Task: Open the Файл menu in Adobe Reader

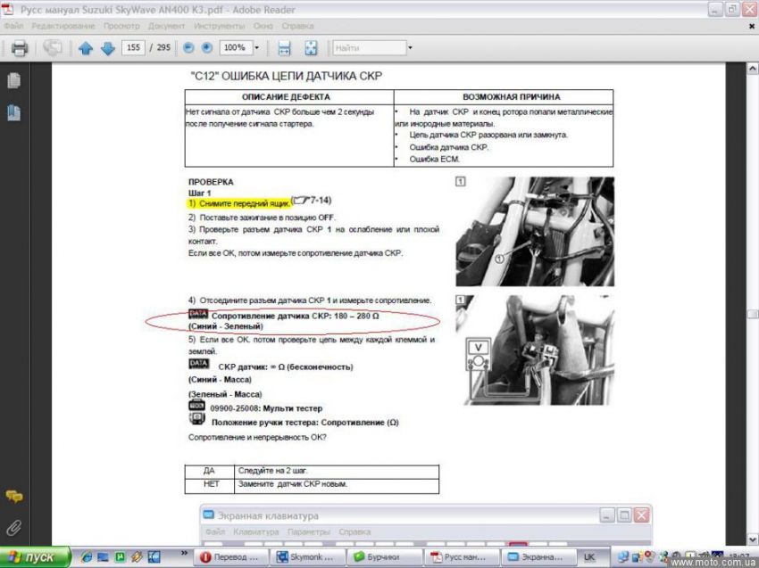Action: click(x=13, y=26)
